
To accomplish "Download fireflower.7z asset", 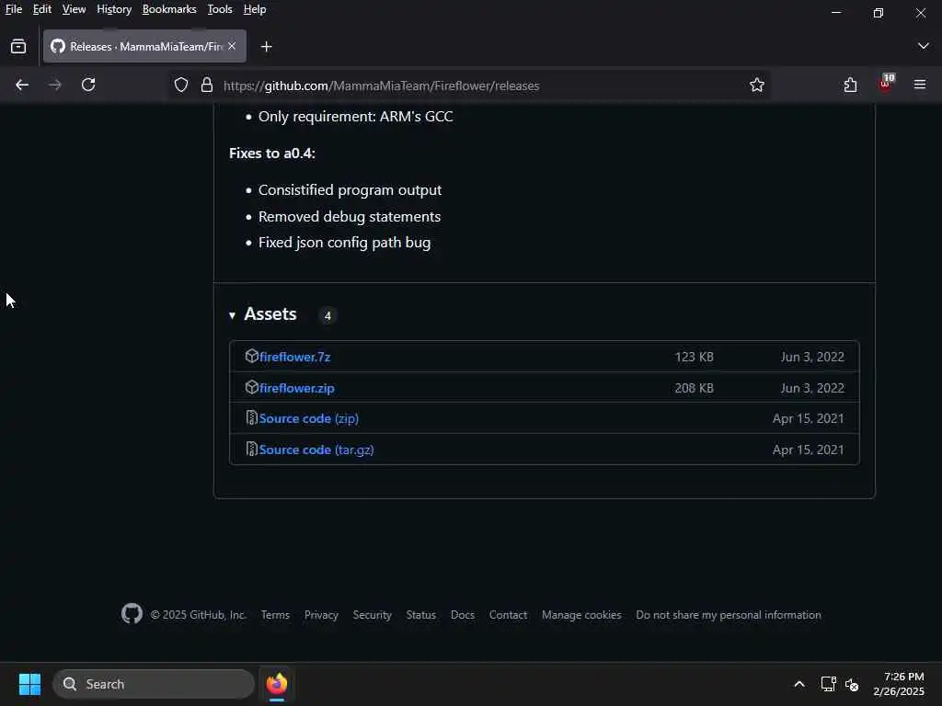I will [x=295, y=357].
